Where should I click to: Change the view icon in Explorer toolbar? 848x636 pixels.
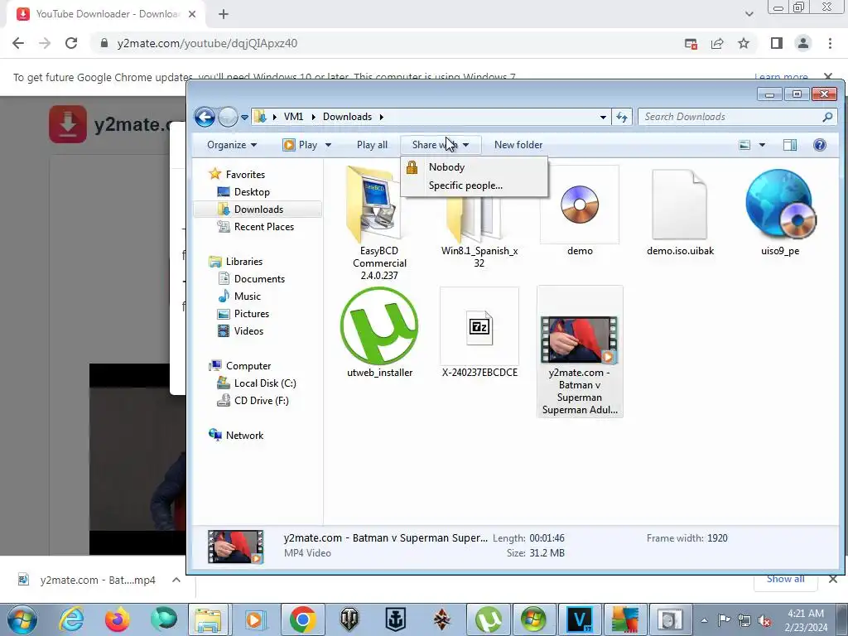(744, 145)
